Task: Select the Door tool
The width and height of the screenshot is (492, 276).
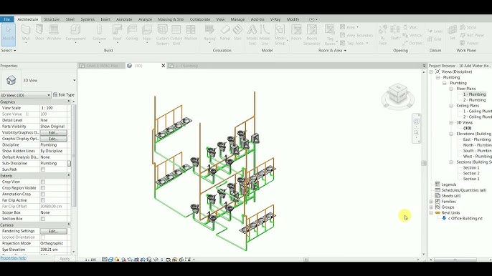Action: pyautogui.click(x=39, y=33)
